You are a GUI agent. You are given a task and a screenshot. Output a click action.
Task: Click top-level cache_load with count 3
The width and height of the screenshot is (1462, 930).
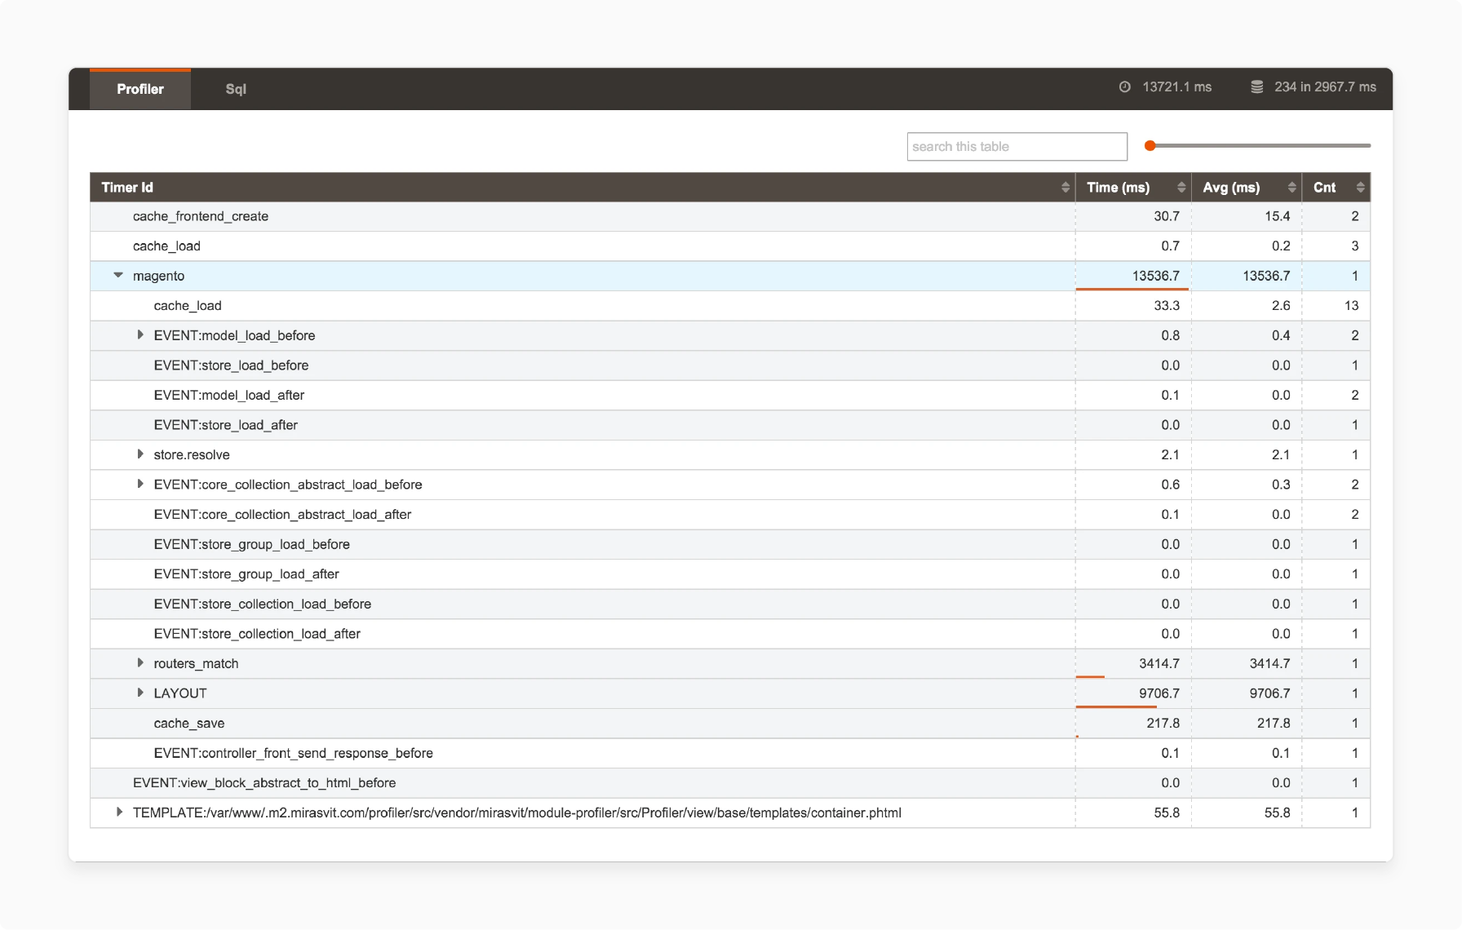coord(166,246)
